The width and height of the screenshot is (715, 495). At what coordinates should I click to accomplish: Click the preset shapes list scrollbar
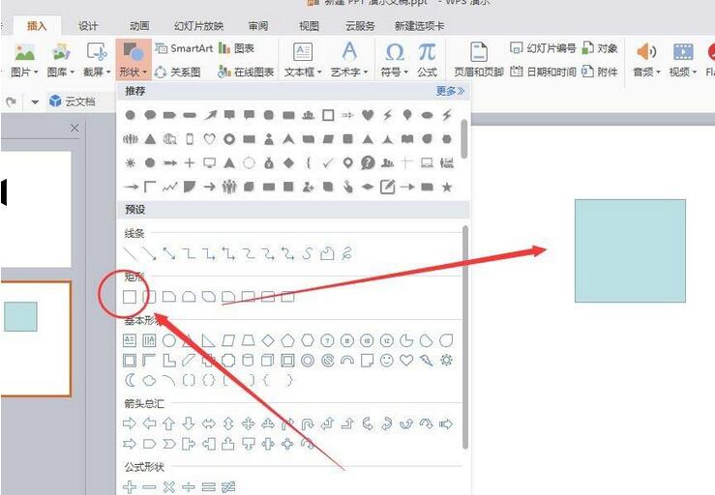pos(465,337)
